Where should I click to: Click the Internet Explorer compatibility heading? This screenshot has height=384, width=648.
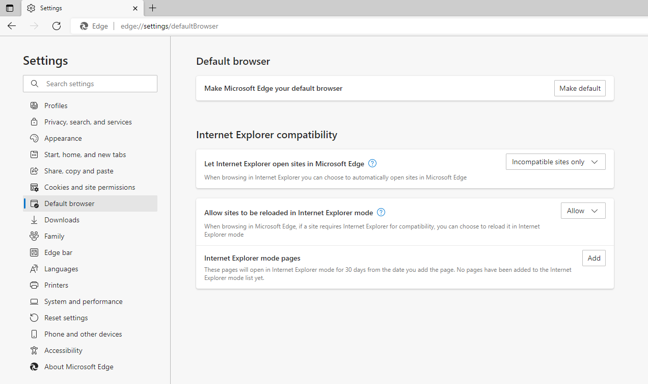(266, 135)
